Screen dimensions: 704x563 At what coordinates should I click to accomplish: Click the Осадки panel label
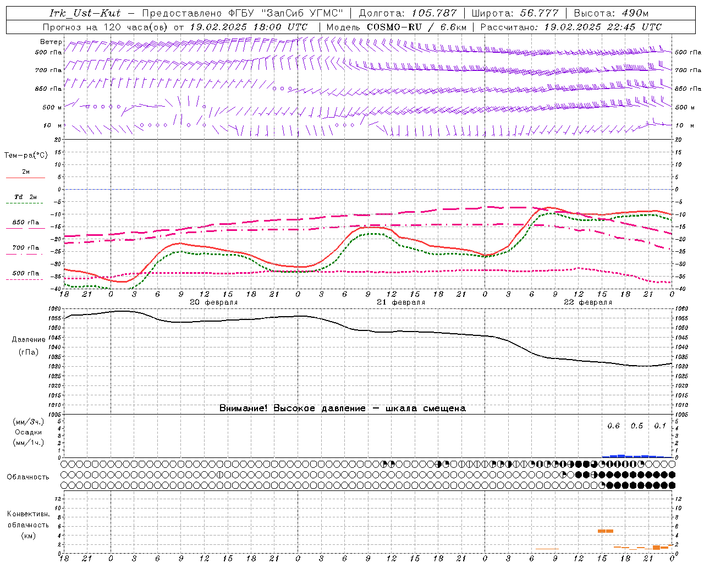[x=29, y=432]
